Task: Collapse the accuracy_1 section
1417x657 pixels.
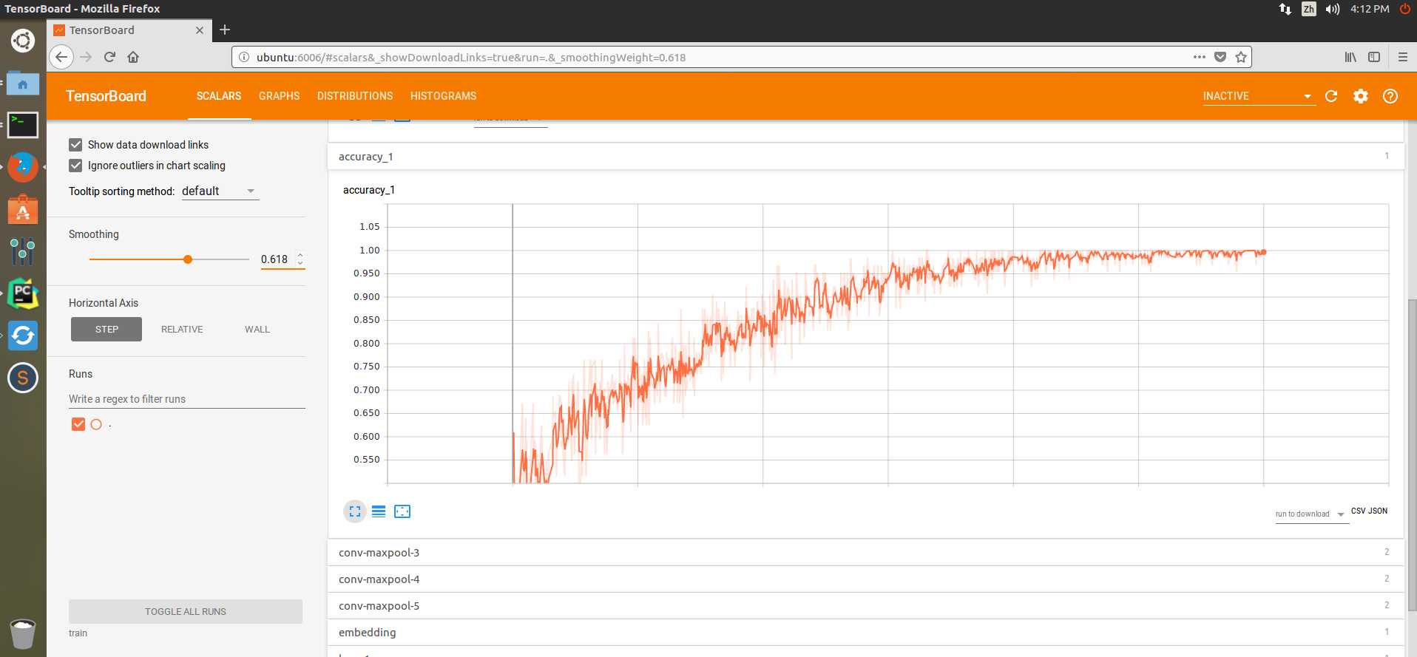Action: [x=865, y=157]
